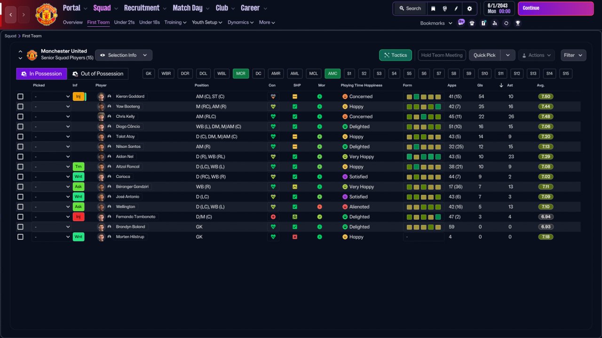Open the Selection Info dropdown

click(124, 55)
